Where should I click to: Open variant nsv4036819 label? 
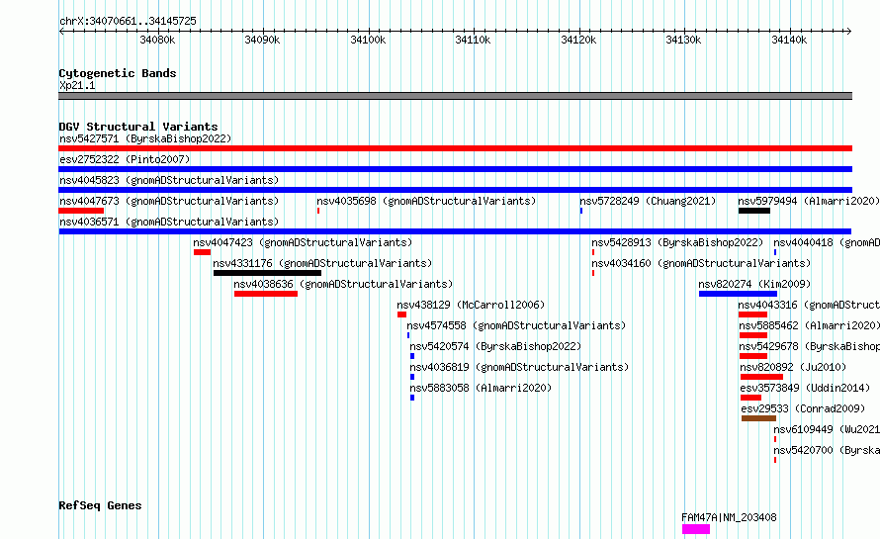[519, 367]
